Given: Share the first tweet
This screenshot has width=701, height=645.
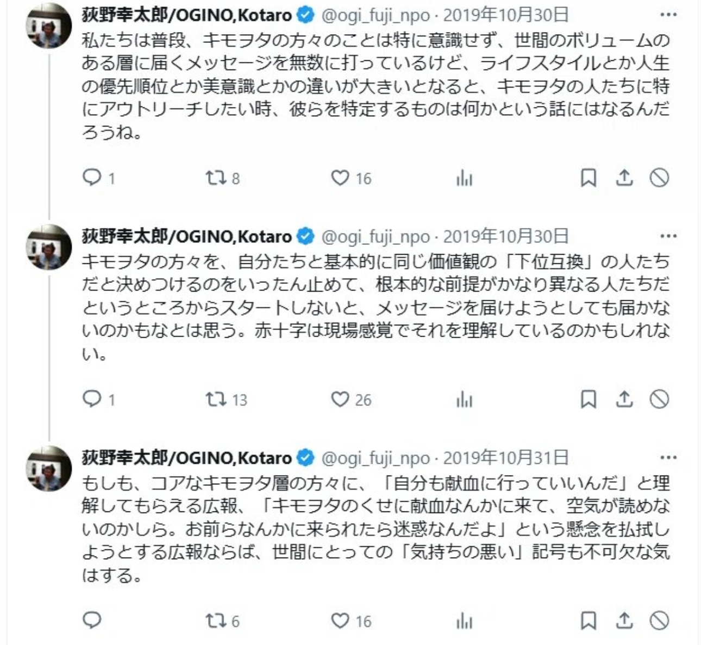Looking at the screenshot, I should 624,178.
